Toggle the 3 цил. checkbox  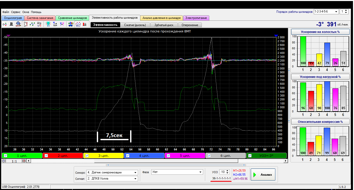[x=87, y=156]
